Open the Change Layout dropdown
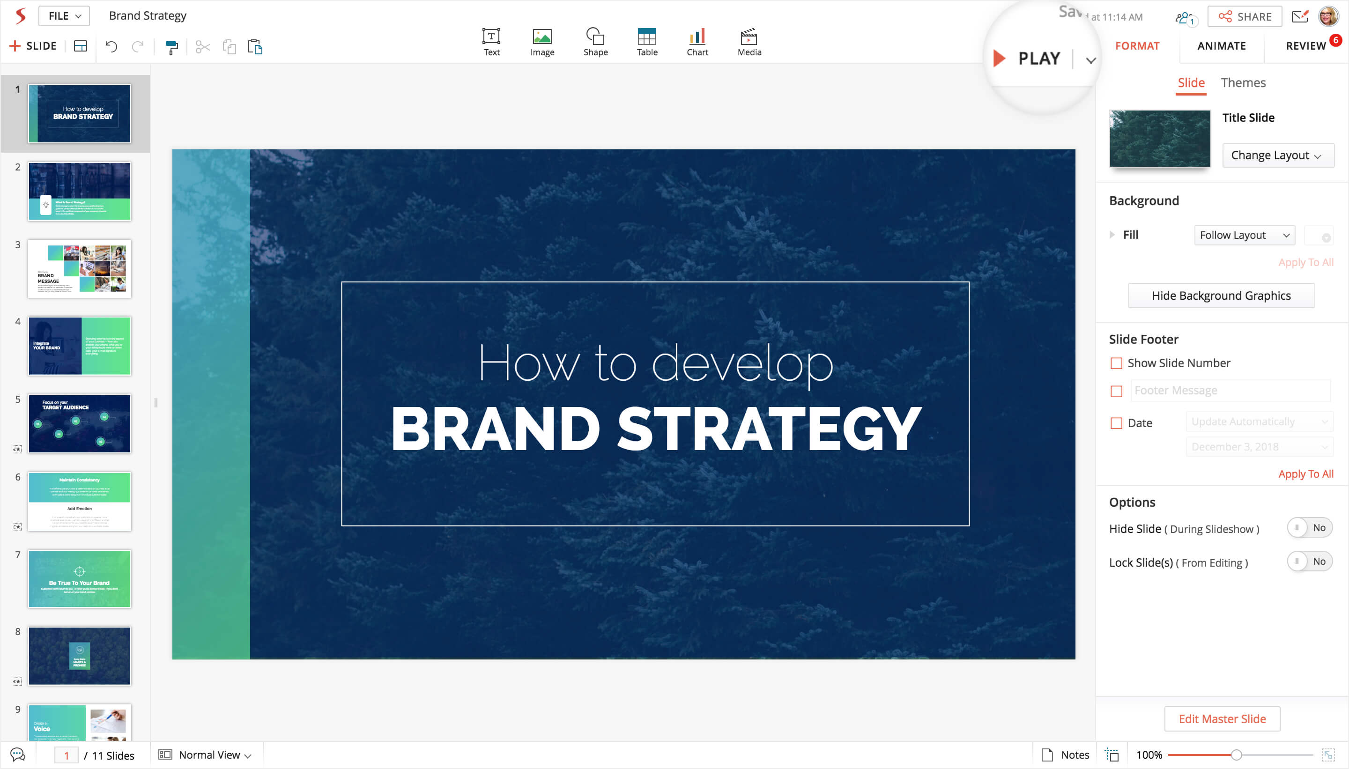The image size is (1349, 769). pyautogui.click(x=1277, y=155)
